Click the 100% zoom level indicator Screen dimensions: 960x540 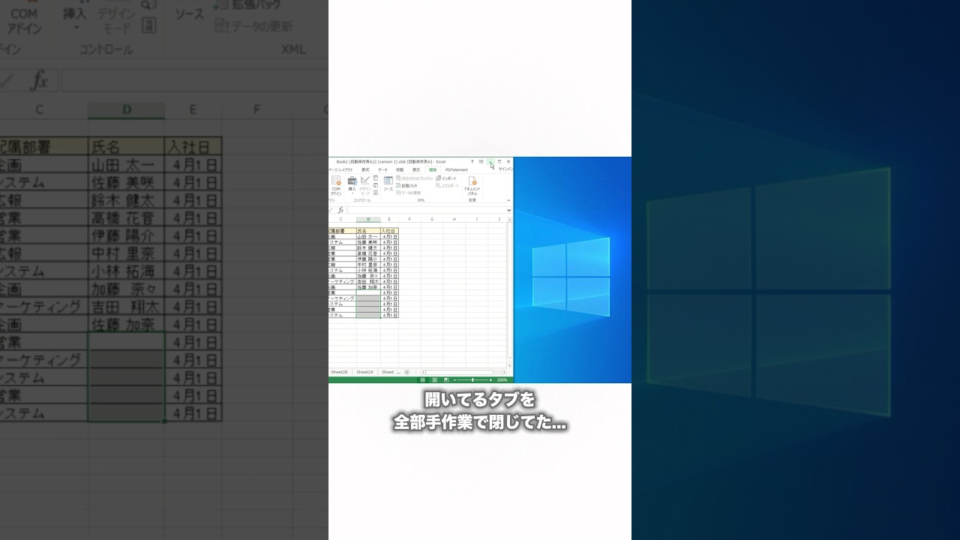pos(502,380)
